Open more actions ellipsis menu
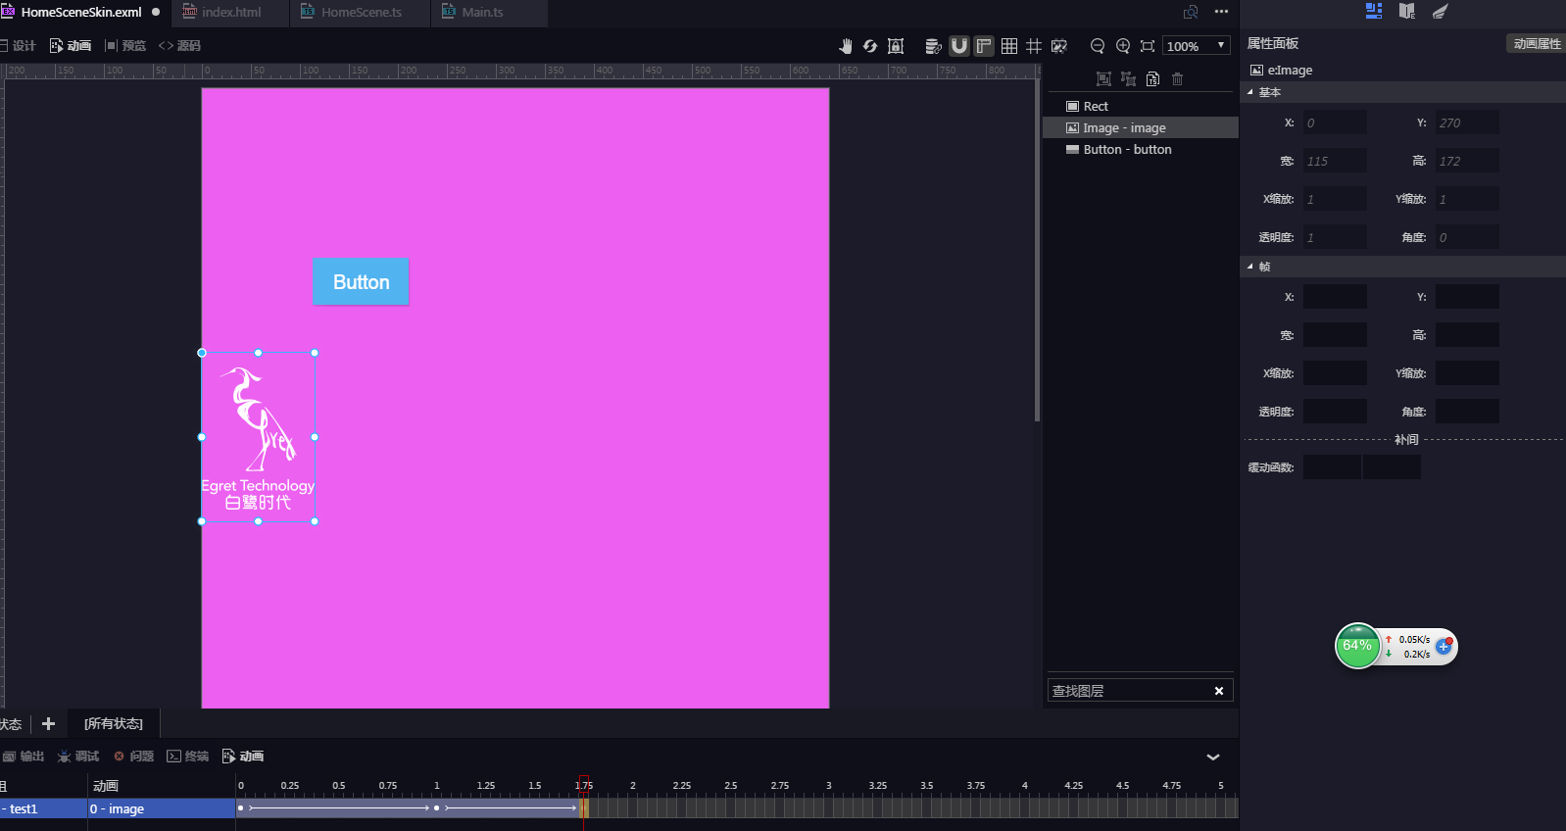 pos(1221,12)
